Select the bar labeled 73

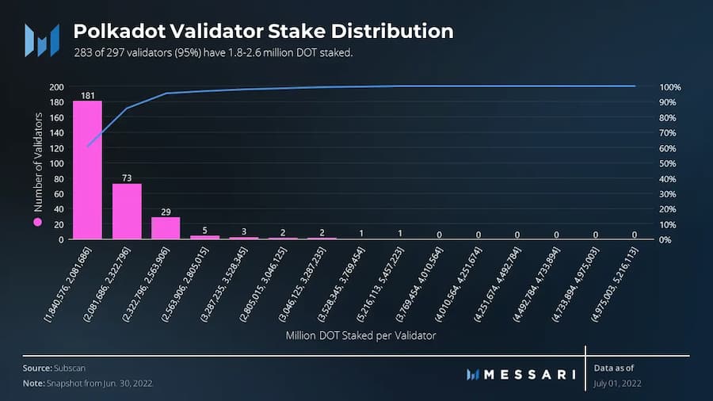[127, 211]
